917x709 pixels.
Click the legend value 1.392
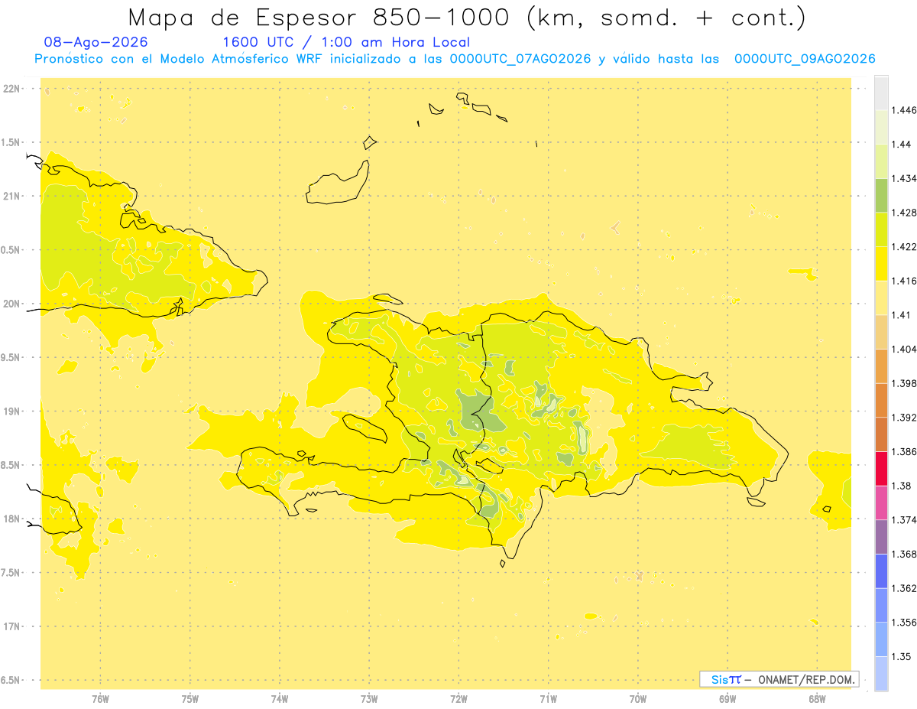[906, 418]
